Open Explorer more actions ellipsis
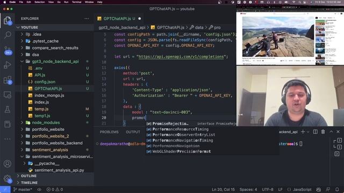 [87, 19]
